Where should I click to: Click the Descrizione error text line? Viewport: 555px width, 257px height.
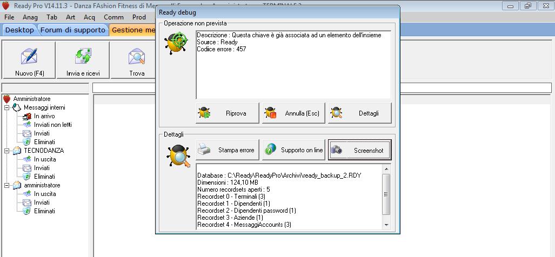pyautogui.click(x=289, y=35)
